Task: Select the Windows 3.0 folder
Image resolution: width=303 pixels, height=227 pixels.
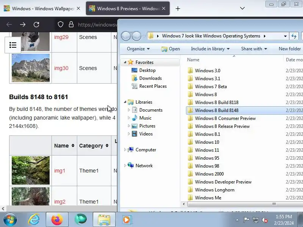Action: click(208, 71)
